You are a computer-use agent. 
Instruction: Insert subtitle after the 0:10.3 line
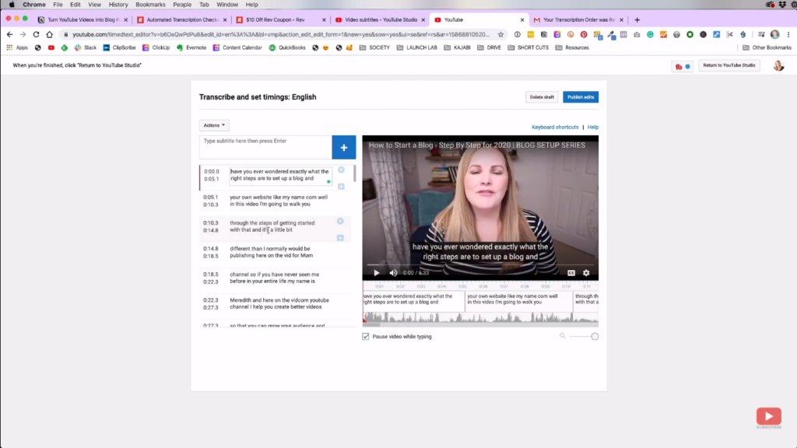340,238
